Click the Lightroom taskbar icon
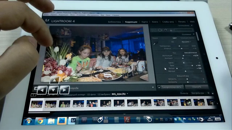 pyautogui.click(x=73, y=120)
